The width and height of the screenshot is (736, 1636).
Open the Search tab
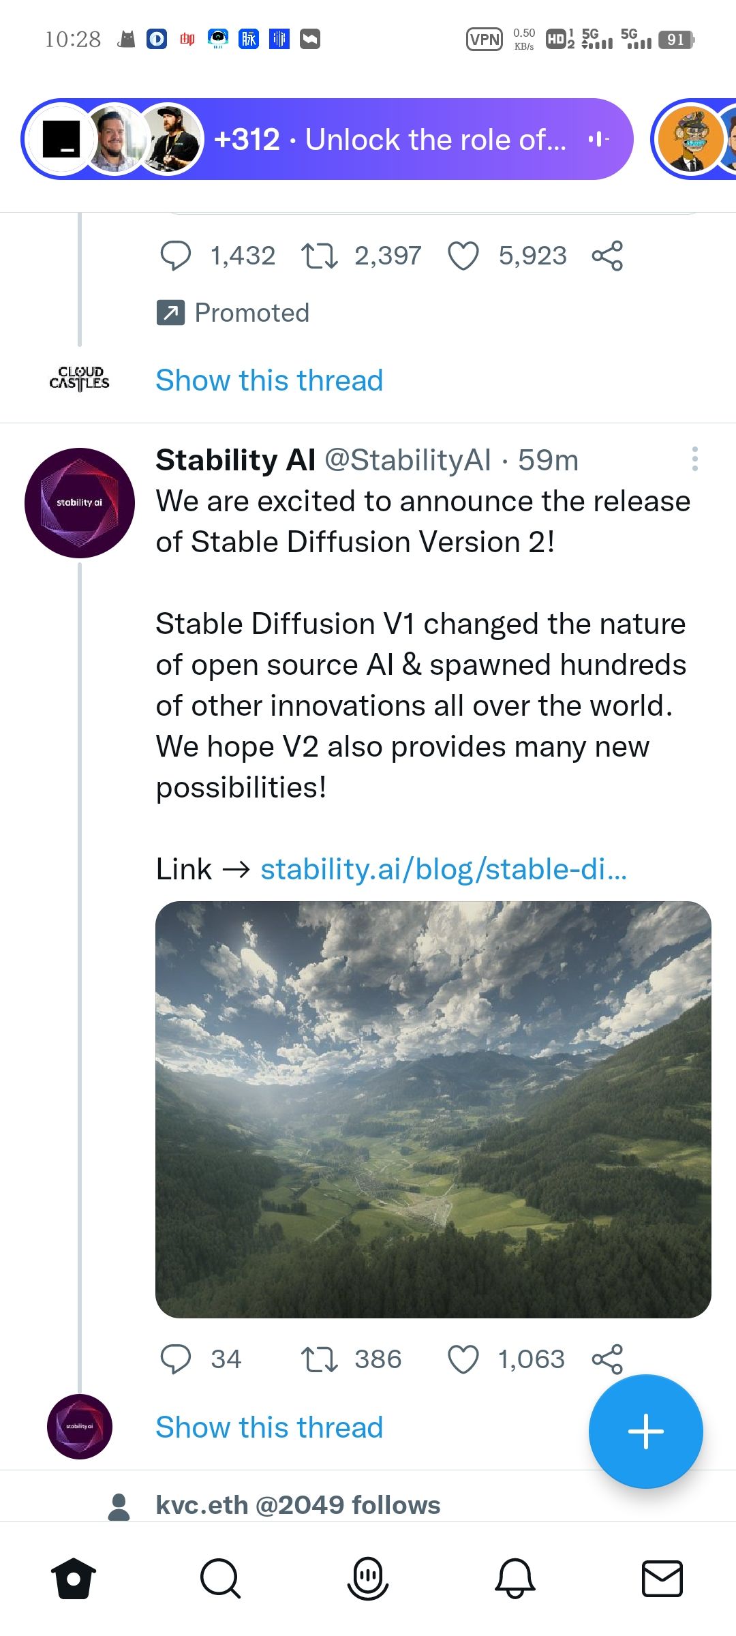pos(220,1578)
